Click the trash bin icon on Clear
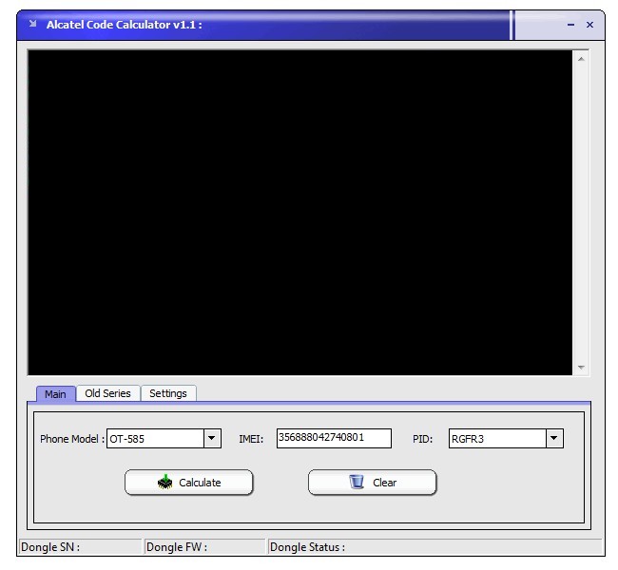618x570 pixels. [357, 482]
